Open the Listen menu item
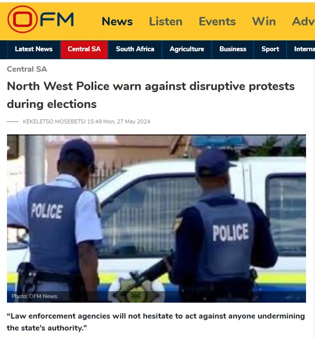Screen dimensions: 315x338 pos(165,21)
